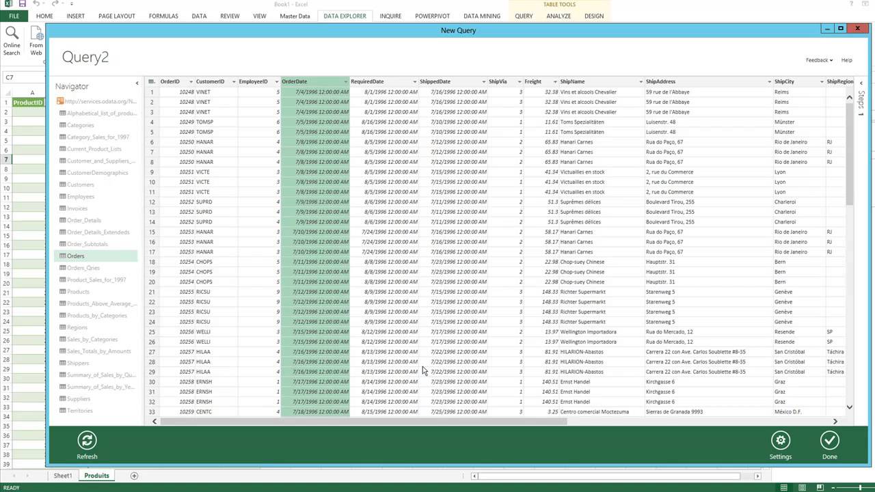Switch to the HOME ribbon tab
Screen dimensions: 875x492
44,16
